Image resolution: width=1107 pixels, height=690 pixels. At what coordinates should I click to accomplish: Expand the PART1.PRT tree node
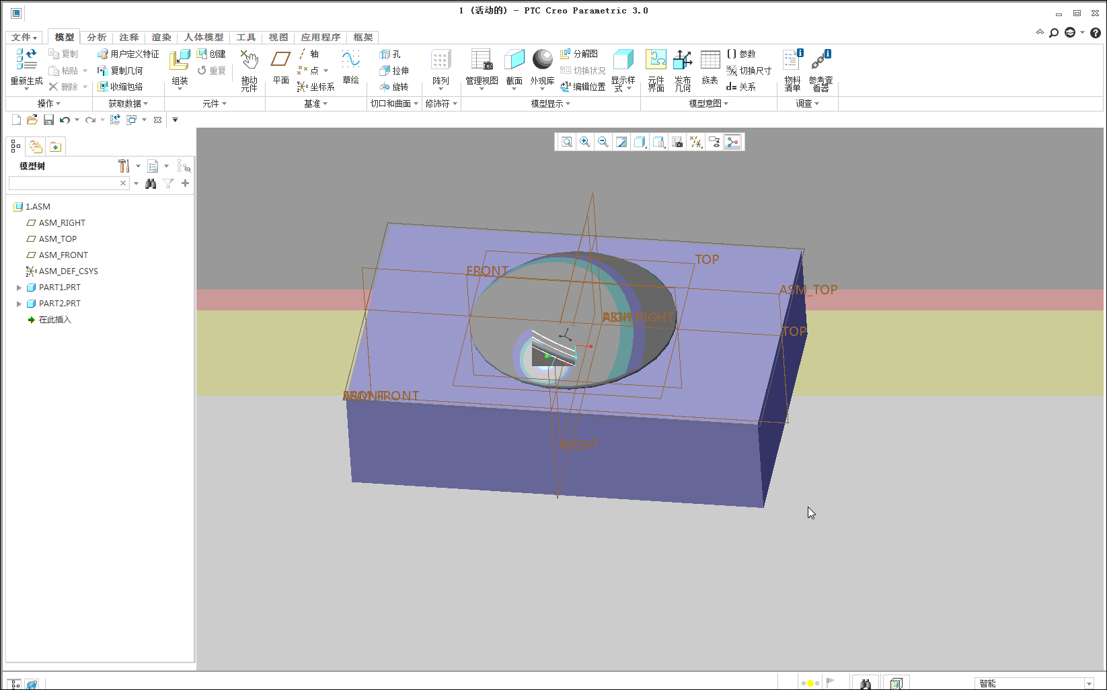click(x=19, y=288)
